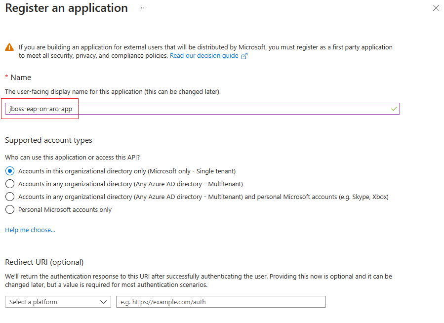444x323 pixels.
Task: Click the warning triangle icon in the banner
Action: pyautogui.click(x=9, y=47)
